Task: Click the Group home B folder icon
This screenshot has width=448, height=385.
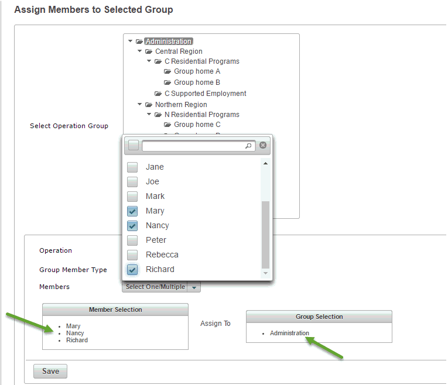Action: click(167, 82)
